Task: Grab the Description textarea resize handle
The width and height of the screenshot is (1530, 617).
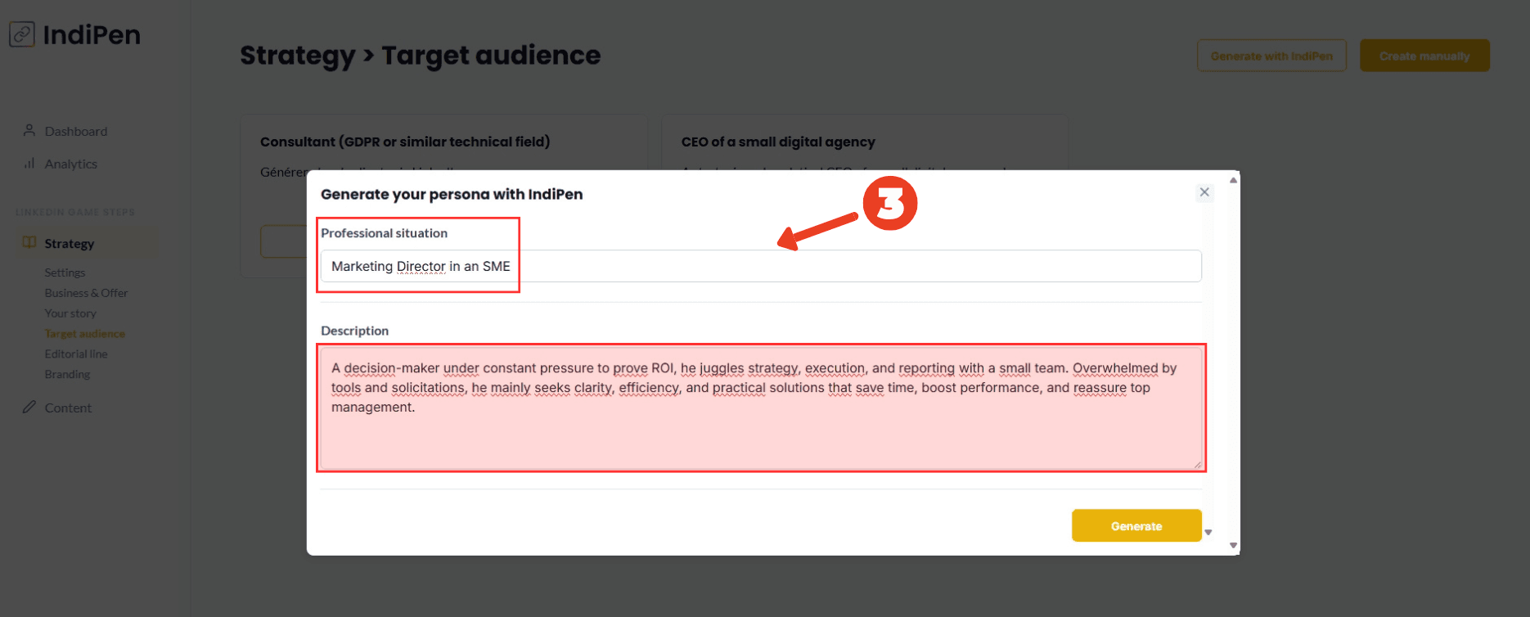Action: (x=1197, y=465)
